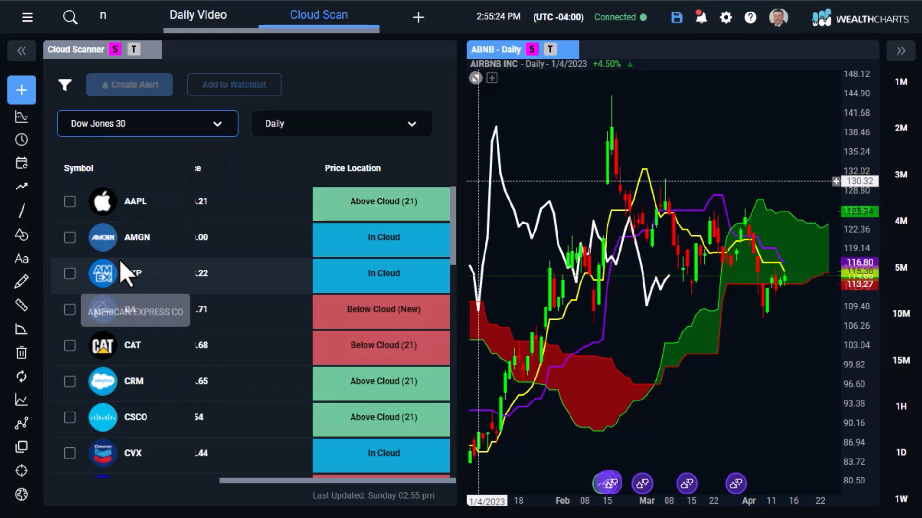Viewport: 922px width, 518px height.
Task: Select the Cloud Scanner panel tab
Action: (x=75, y=49)
